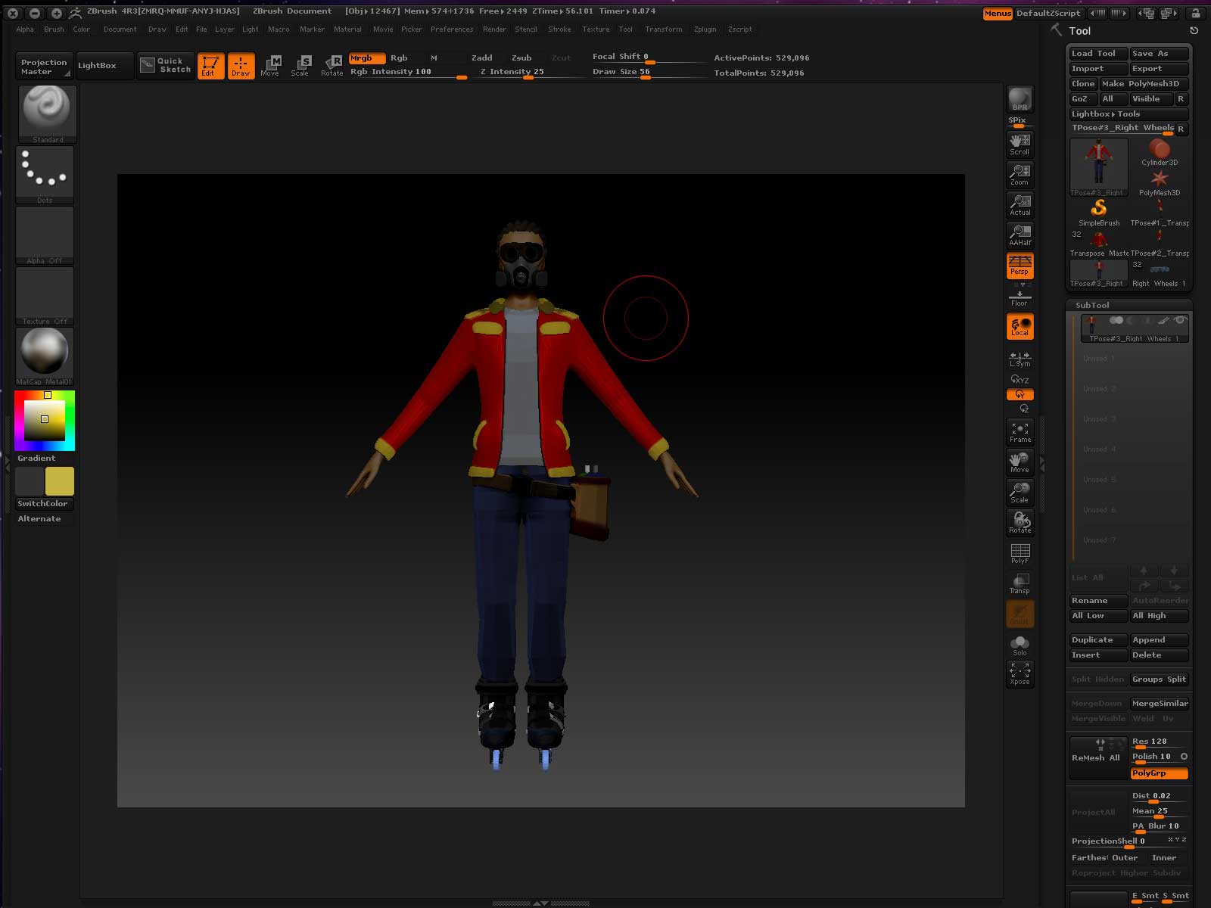Viewport: 1211px width, 908px height.
Task: Activate the Xpose icon
Action: (1020, 674)
